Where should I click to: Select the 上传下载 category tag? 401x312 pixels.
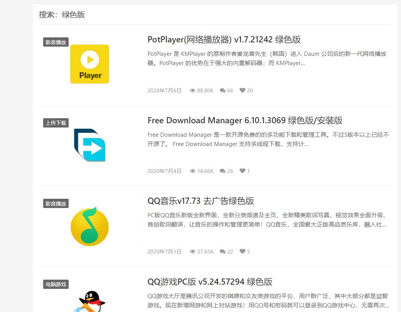coord(56,122)
